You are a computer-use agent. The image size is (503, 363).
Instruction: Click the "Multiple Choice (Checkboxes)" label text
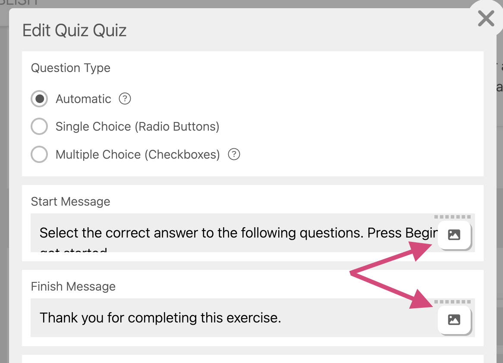tap(138, 154)
